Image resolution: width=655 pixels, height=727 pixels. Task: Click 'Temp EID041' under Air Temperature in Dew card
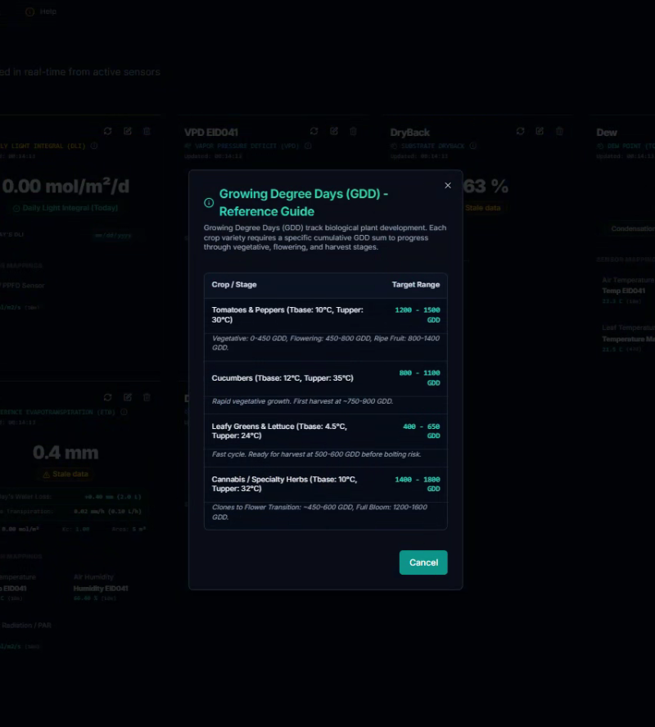[624, 291]
